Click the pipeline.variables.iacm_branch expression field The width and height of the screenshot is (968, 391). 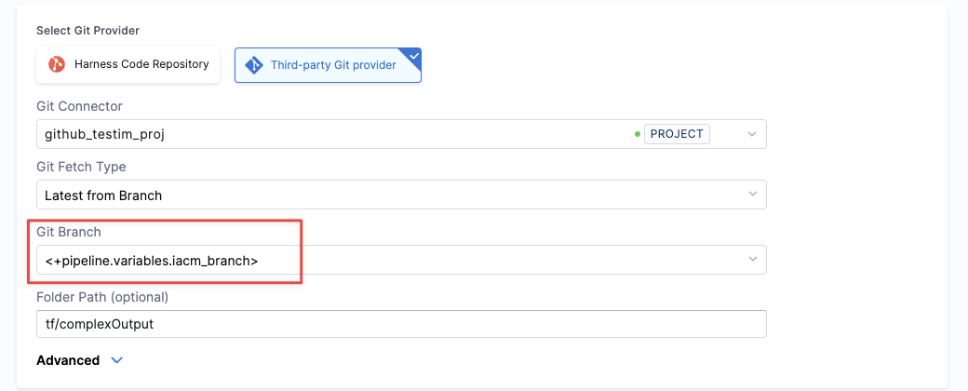pyautogui.click(x=152, y=261)
